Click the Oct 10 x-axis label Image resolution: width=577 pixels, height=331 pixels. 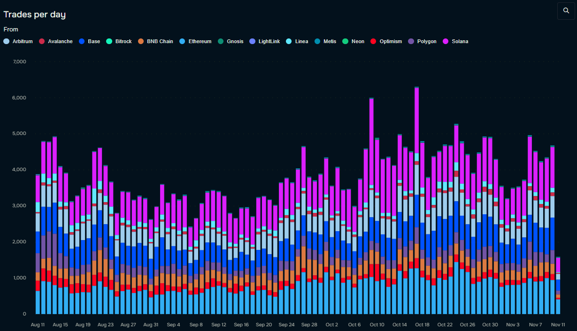click(x=377, y=324)
